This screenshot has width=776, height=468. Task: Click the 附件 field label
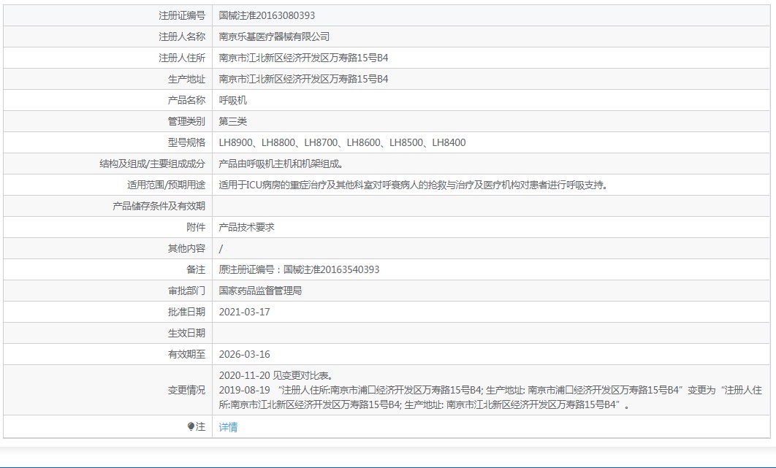coord(196,227)
